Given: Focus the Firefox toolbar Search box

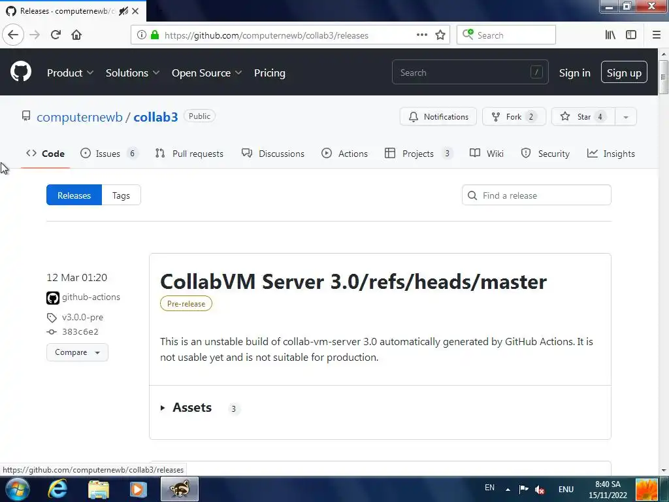Looking at the screenshot, I should pyautogui.click(x=506, y=35).
